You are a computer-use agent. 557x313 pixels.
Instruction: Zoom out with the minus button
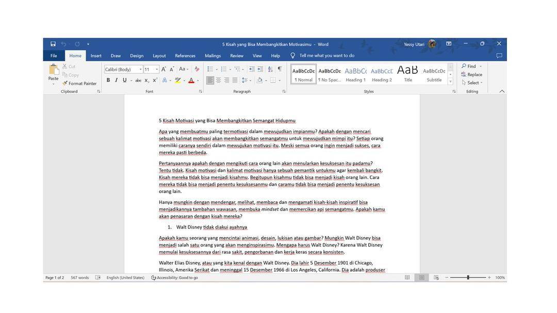(x=447, y=277)
